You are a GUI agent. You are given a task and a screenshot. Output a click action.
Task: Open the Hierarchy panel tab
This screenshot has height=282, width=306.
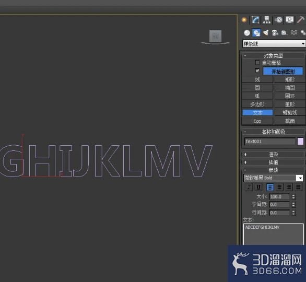(267, 20)
